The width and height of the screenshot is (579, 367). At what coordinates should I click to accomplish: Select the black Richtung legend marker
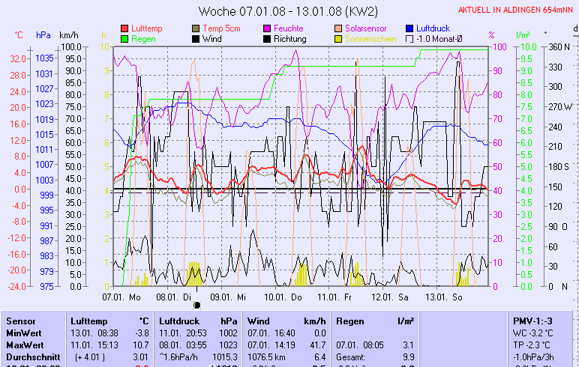[x=267, y=39]
